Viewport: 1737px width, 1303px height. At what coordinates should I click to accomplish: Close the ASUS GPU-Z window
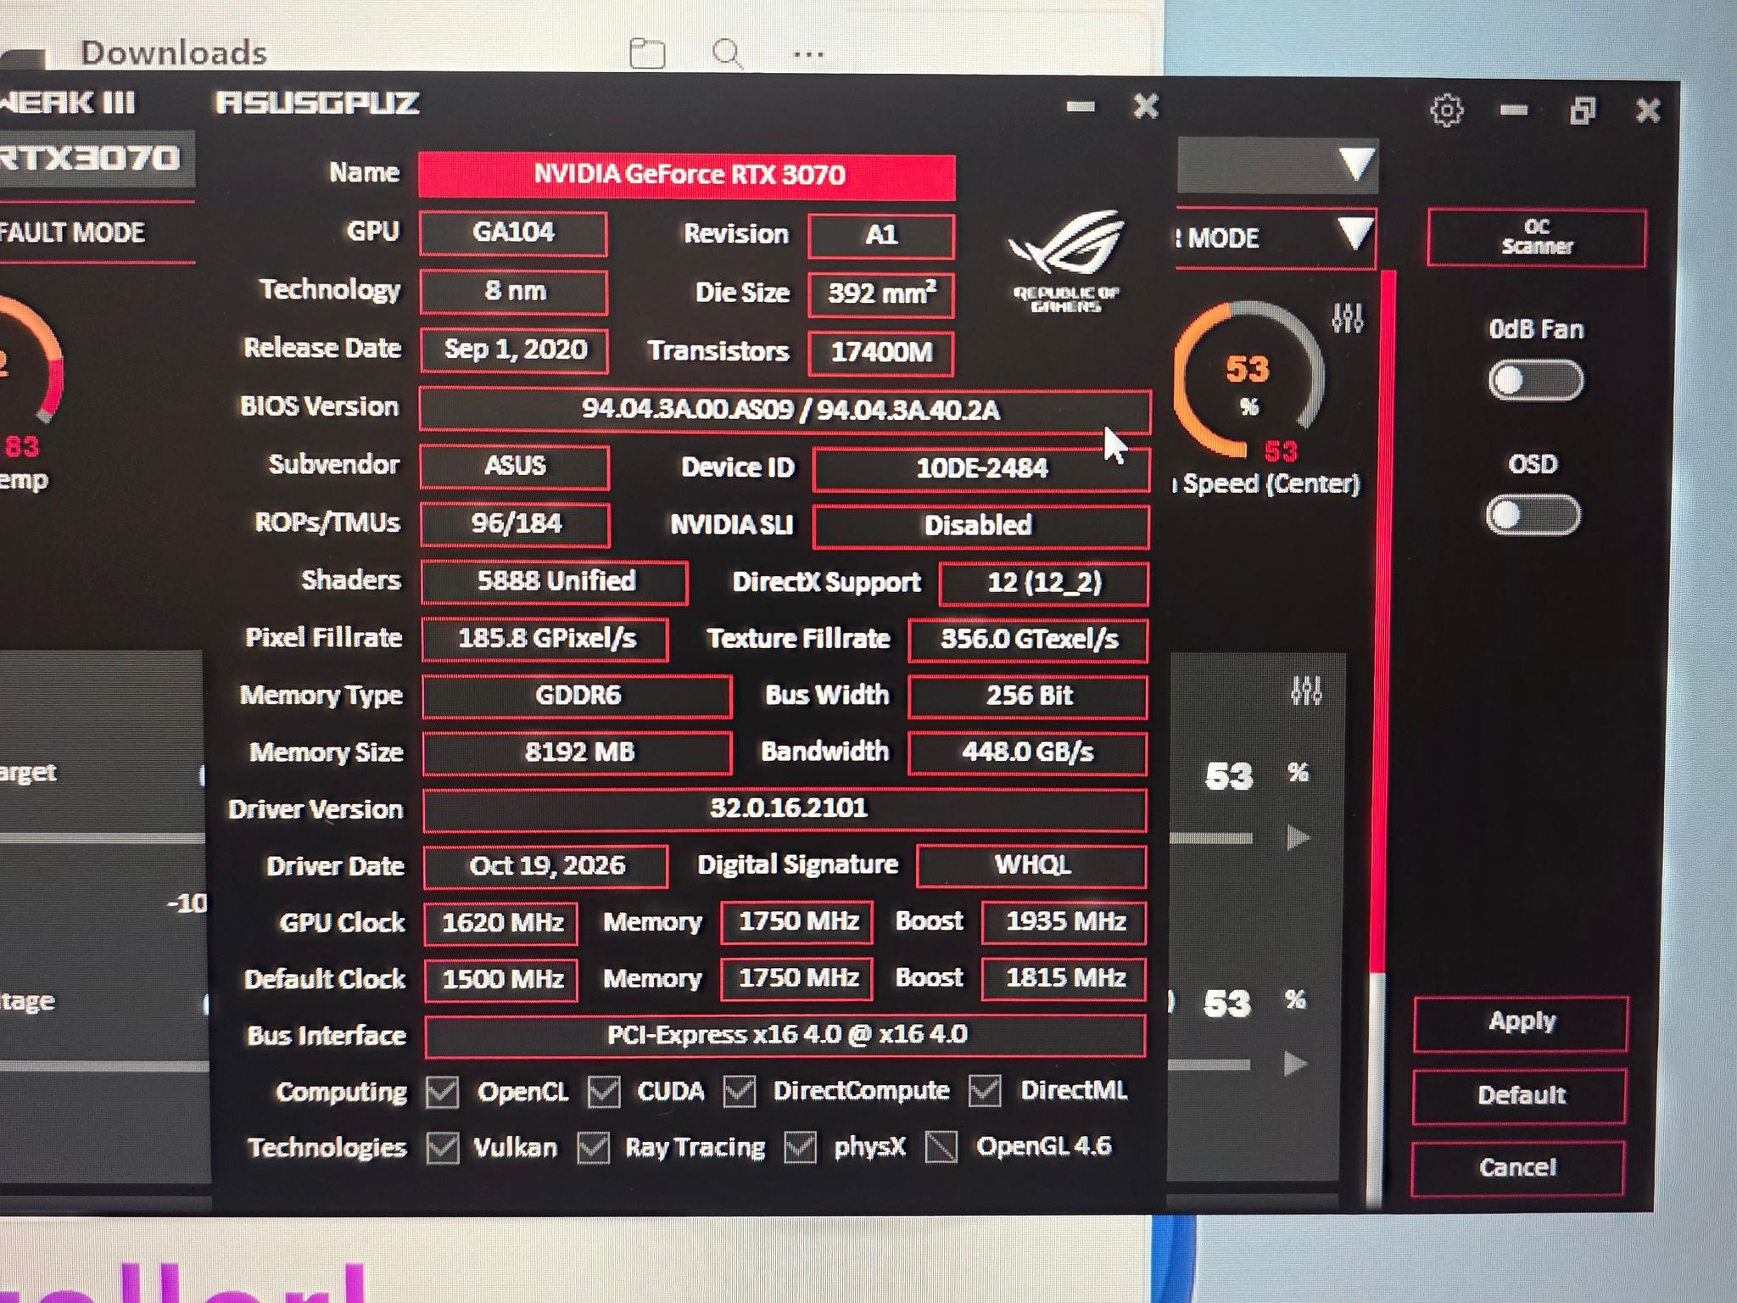pyautogui.click(x=1146, y=106)
